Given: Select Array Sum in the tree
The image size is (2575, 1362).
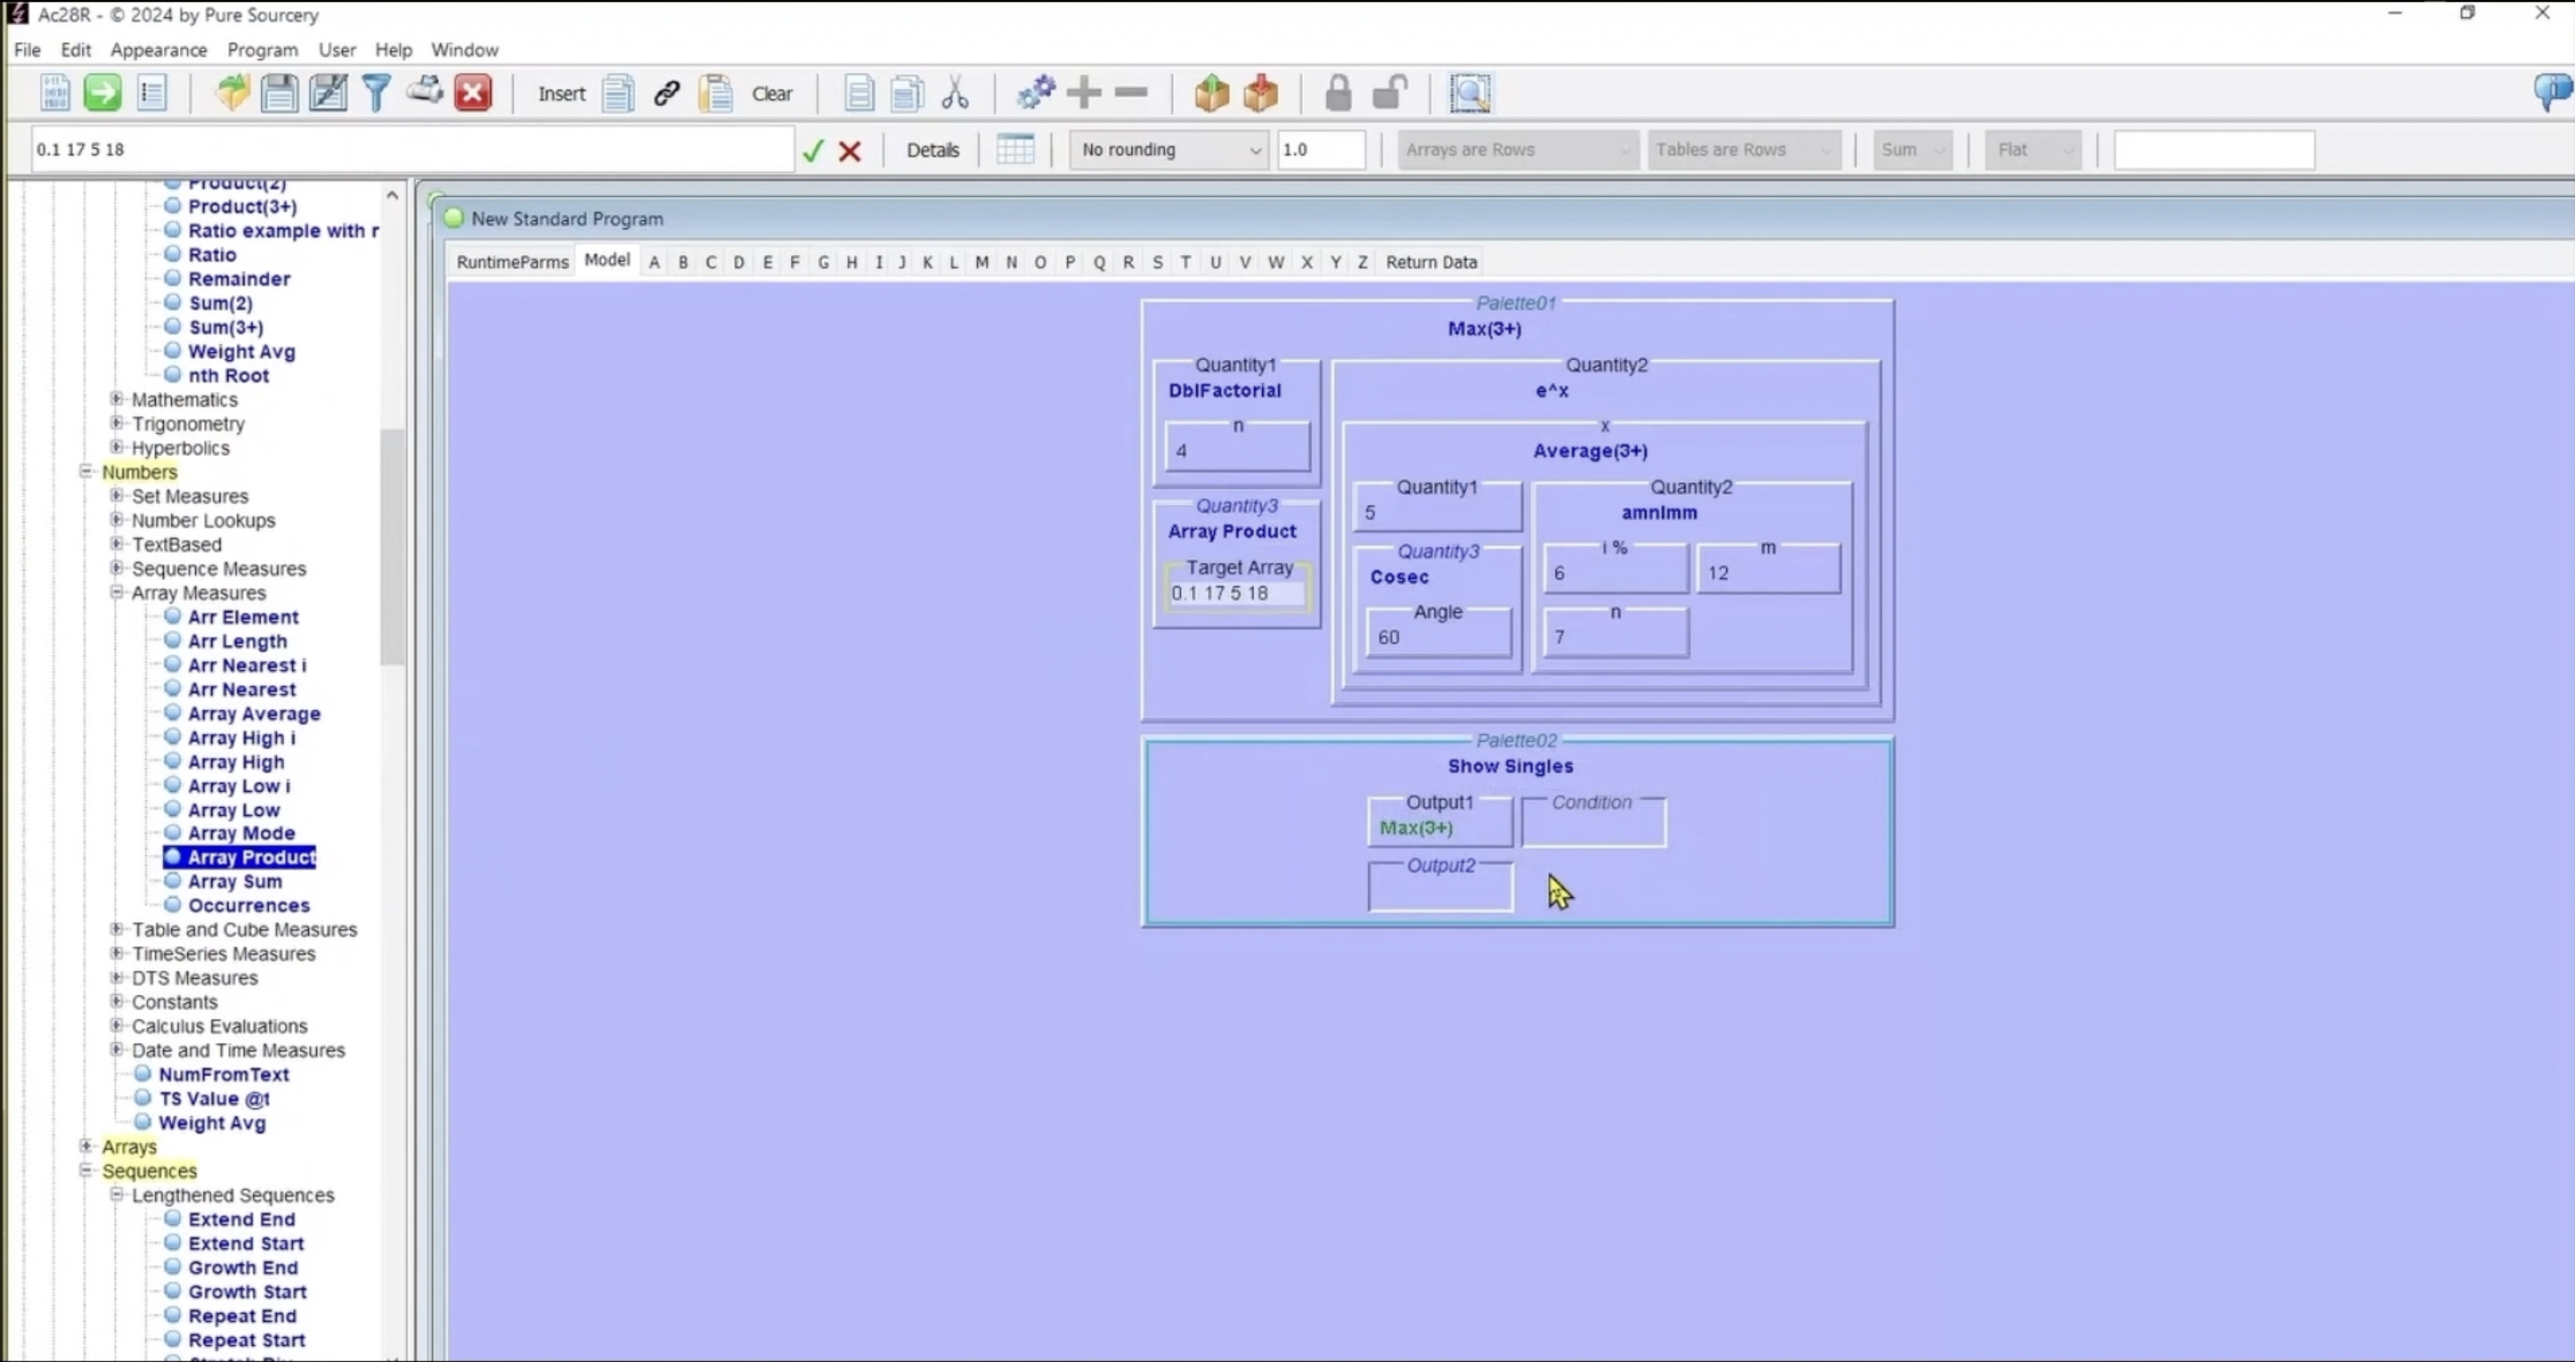Looking at the screenshot, I should pyautogui.click(x=235, y=881).
